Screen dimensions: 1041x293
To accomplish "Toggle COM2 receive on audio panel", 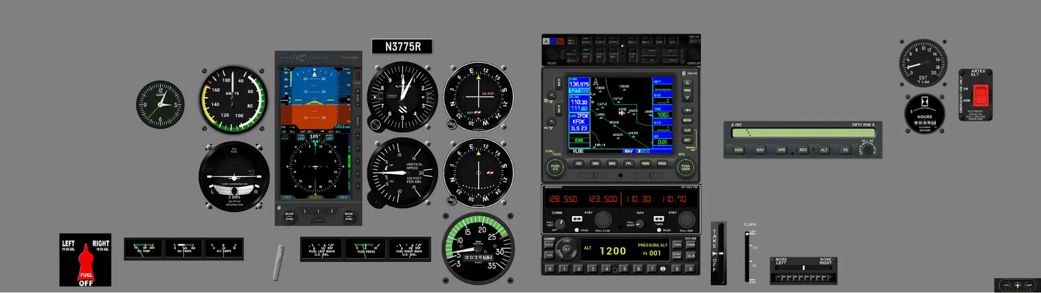I will point(599,41).
